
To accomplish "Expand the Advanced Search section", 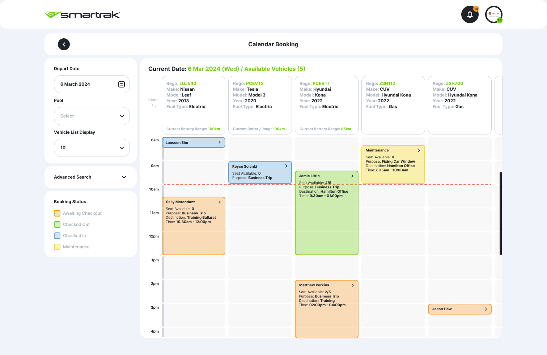I will (x=90, y=177).
